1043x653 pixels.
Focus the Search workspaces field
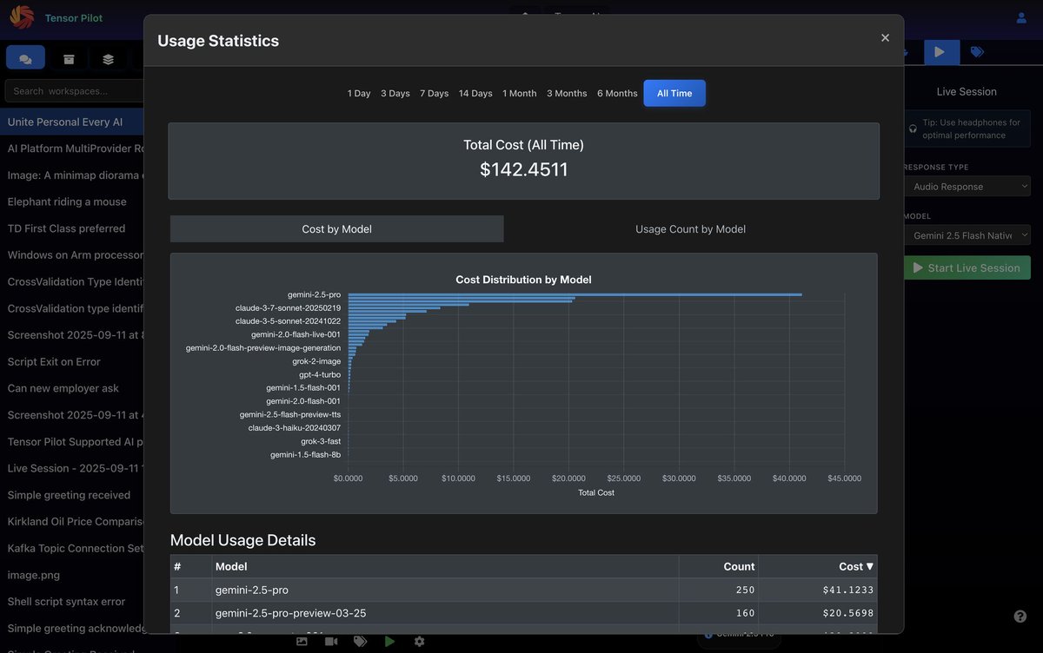[x=75, y=91]
